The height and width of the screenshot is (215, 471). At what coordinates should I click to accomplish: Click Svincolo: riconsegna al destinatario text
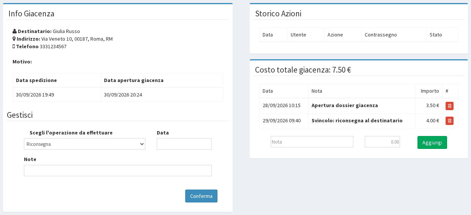coord(357,120)
